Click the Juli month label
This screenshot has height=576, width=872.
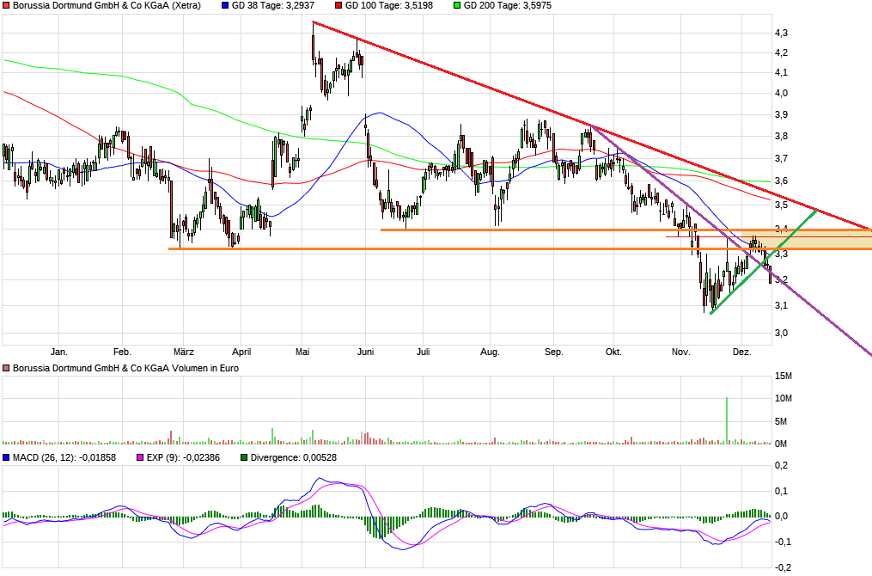coord(424,352)
